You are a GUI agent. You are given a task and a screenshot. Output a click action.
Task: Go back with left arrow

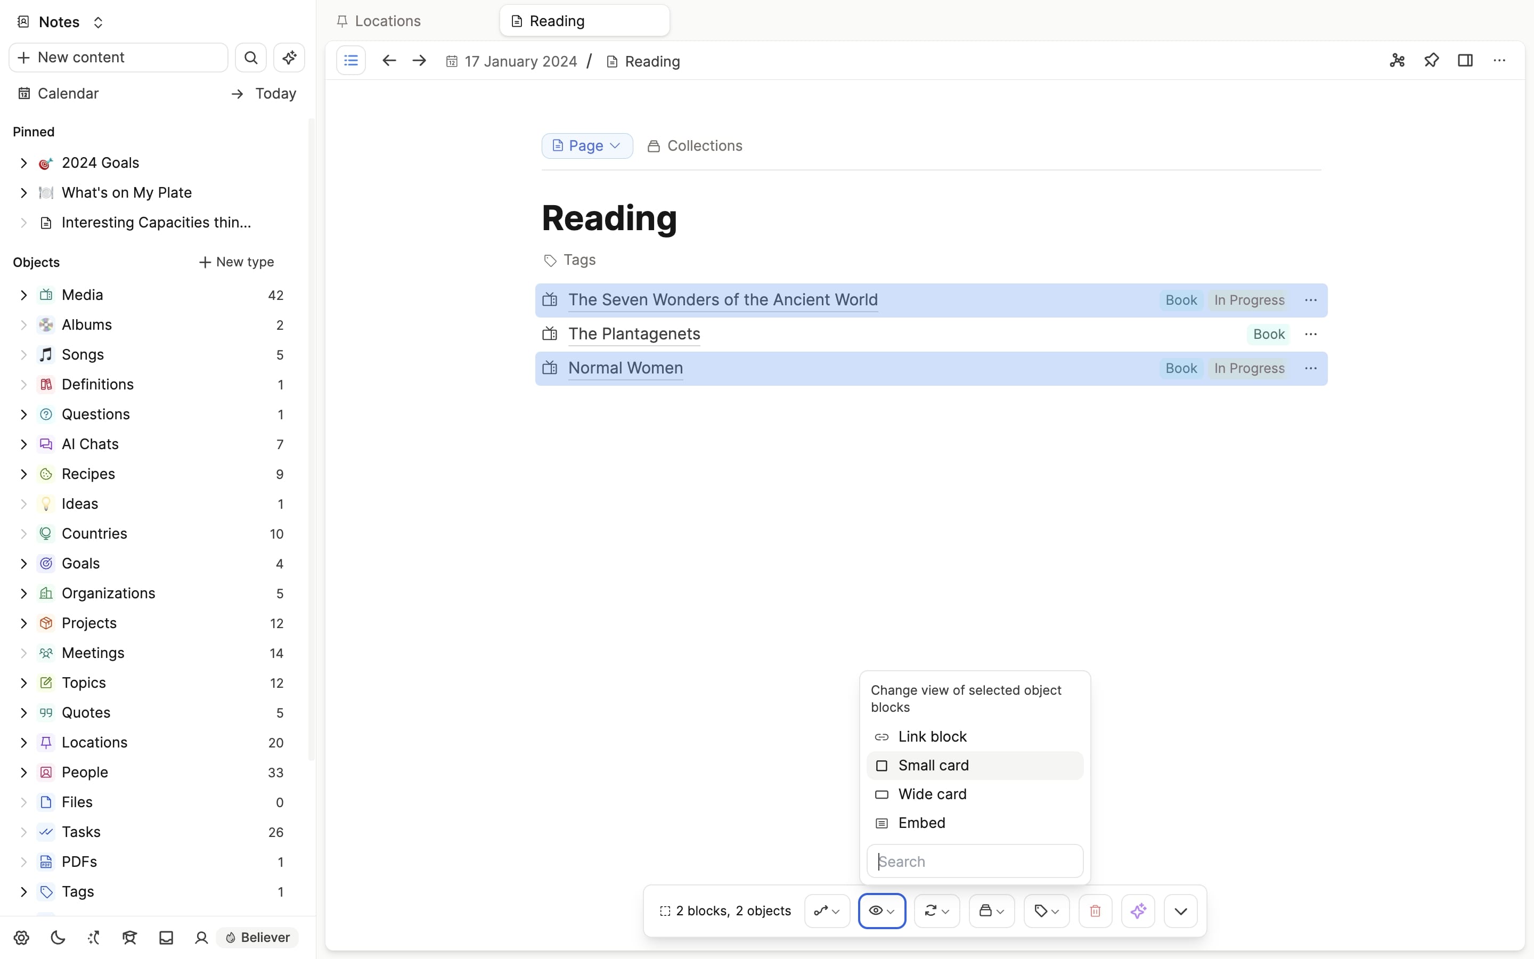point(389,61)
